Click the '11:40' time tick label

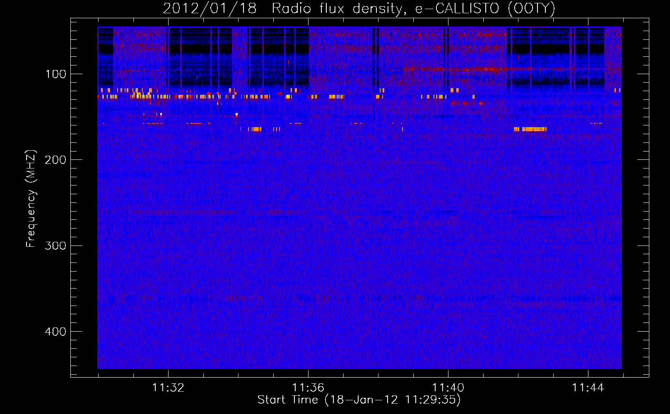pyautogui.click(x=448, y=388)
